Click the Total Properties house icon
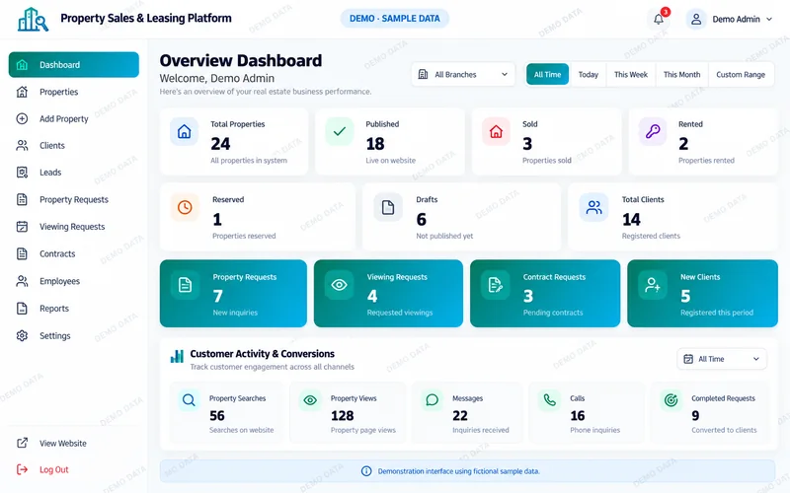 (x=184, y=132)
